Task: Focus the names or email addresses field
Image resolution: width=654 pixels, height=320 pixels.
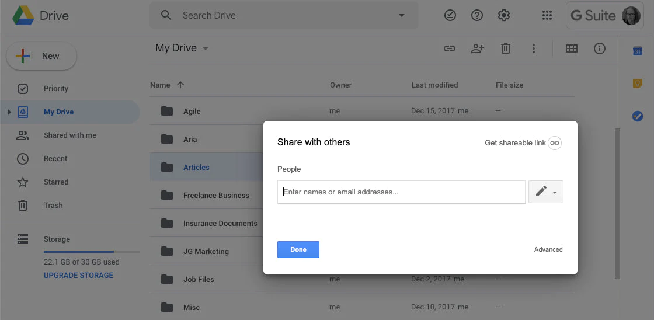Action: point(401,192)
